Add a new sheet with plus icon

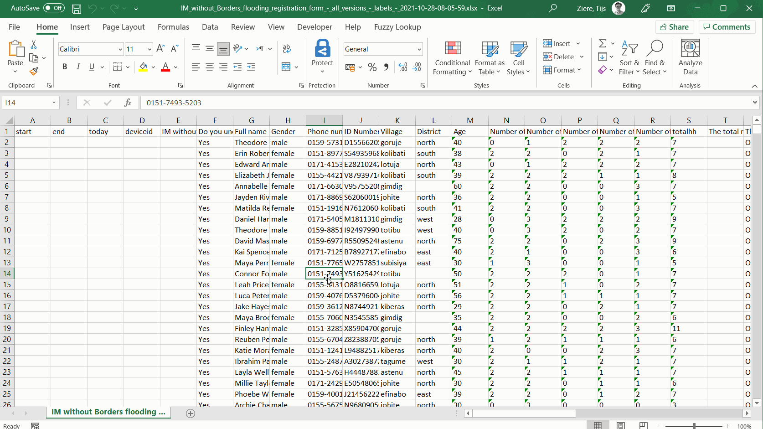(191, 413)
